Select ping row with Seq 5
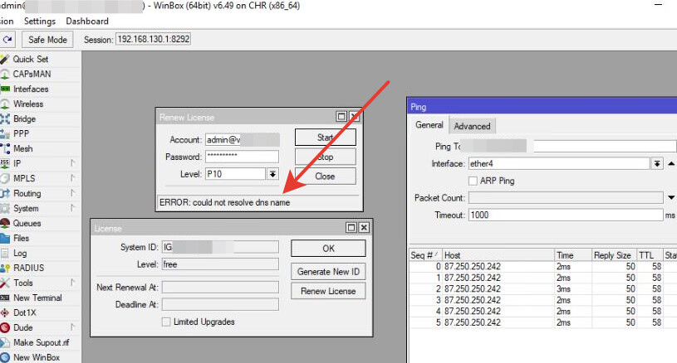 (543, 322)
